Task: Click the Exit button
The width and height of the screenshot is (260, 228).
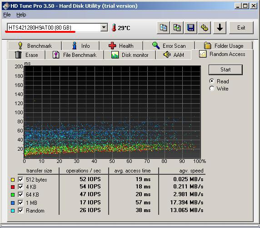Action: (x=241, y=28)
